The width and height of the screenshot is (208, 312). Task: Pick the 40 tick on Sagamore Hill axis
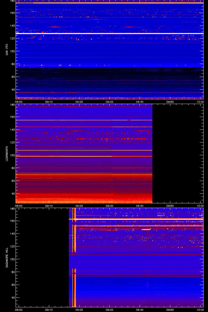tap(13, 298)
